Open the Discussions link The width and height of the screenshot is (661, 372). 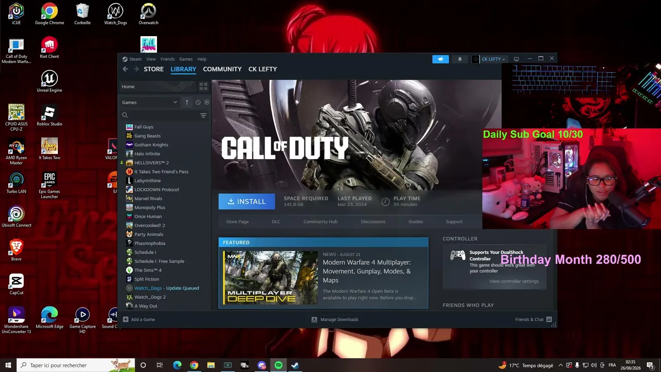[373, 222]
